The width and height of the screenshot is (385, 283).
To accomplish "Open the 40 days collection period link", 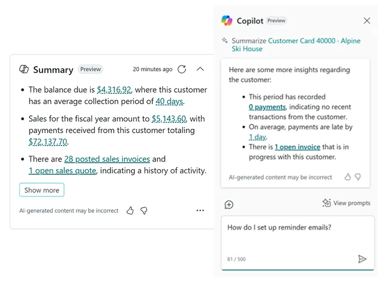I will [x=169, y=101].
